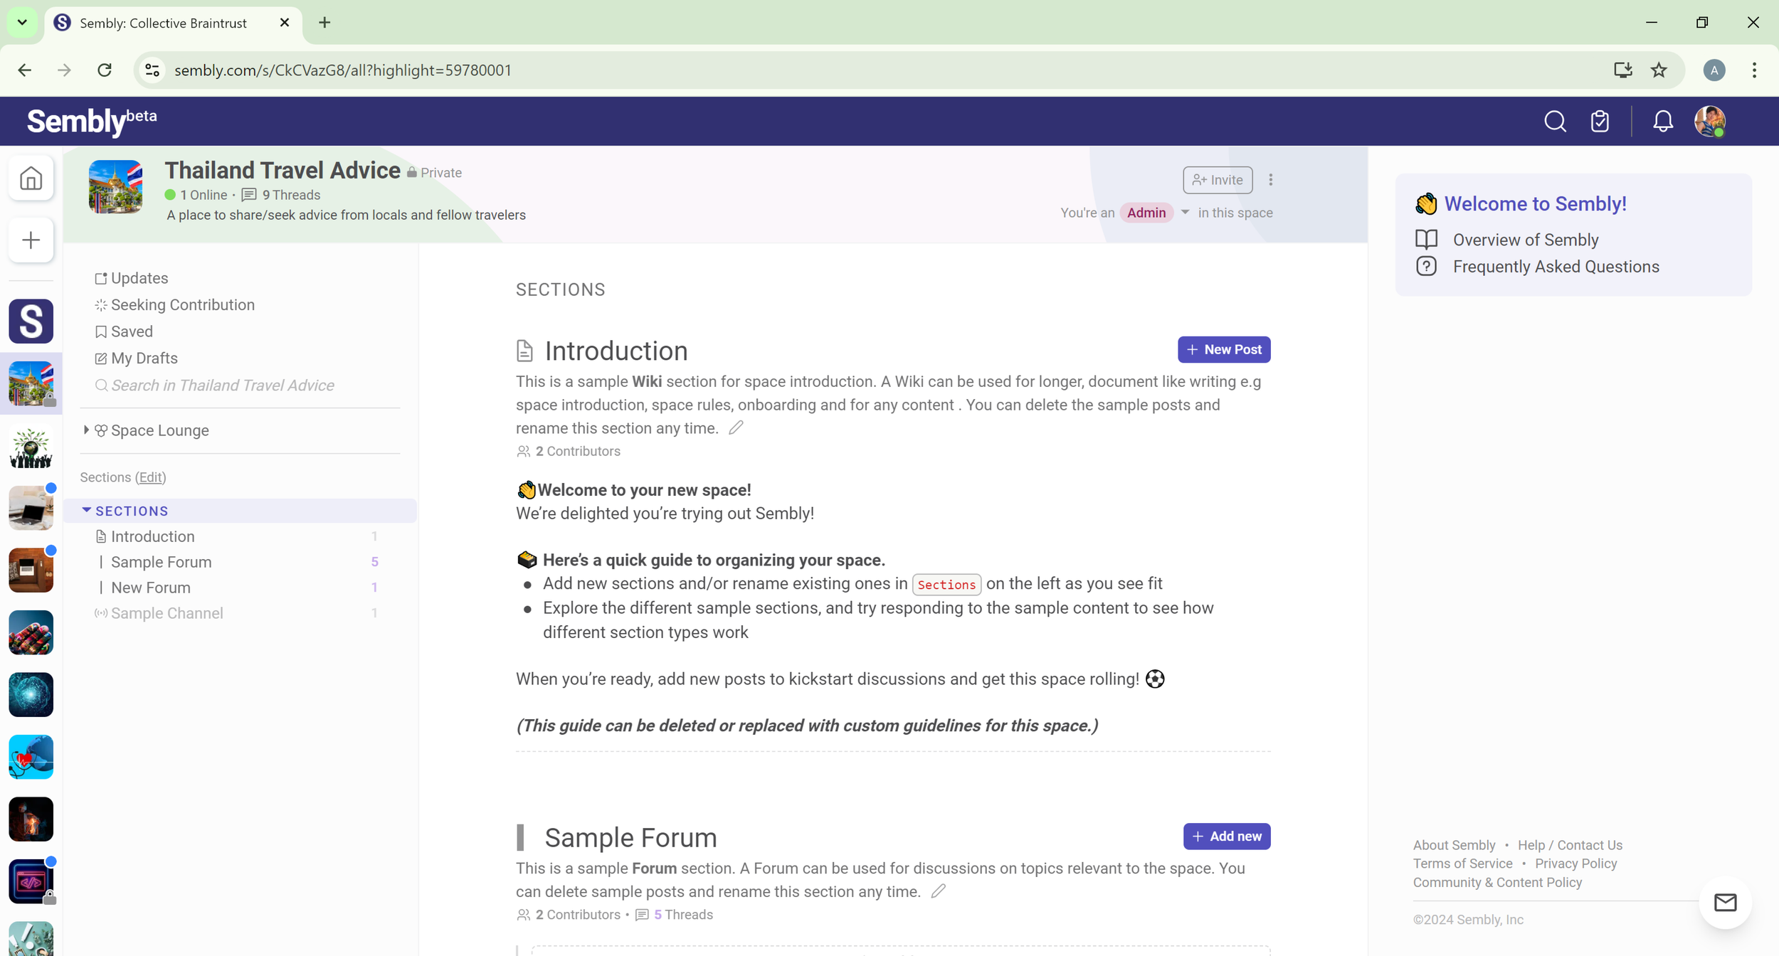The width and height of the screenshot is (1779, 956).
Task: Click the Search in Thailand Travel Advice field
Action: point(222,385)
